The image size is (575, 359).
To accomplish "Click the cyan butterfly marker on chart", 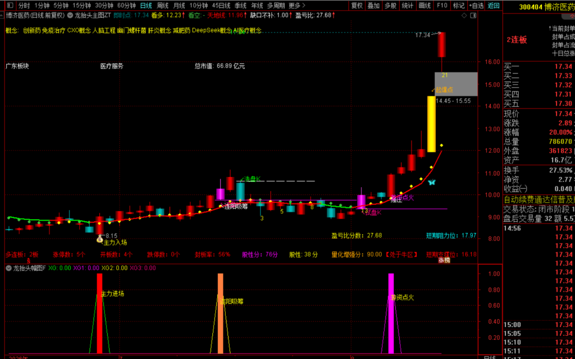I will [x=432, y=181].
